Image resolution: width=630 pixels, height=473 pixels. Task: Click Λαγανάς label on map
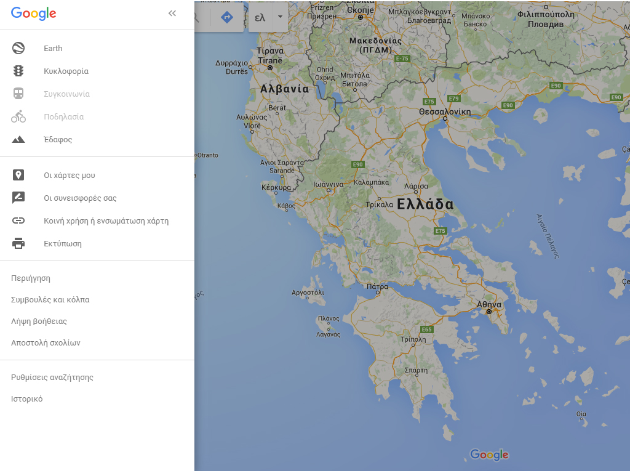click(329, 334)
